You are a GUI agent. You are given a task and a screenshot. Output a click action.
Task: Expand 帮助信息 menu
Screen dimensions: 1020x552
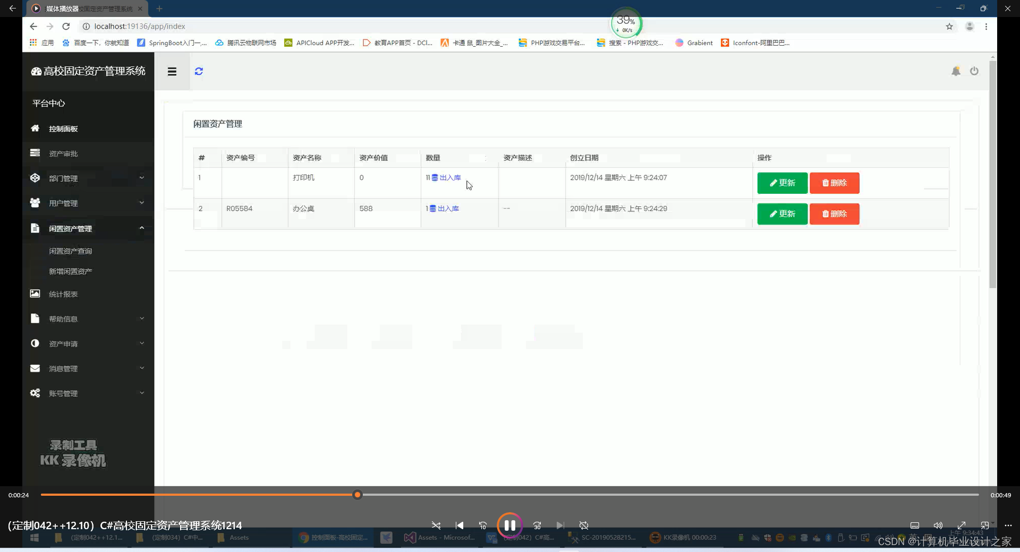click(88, 319)
